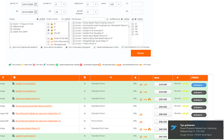224x140 pixels.
Task: Open Golden Five Paradise 5* hotel link
Action: (26, 91)
